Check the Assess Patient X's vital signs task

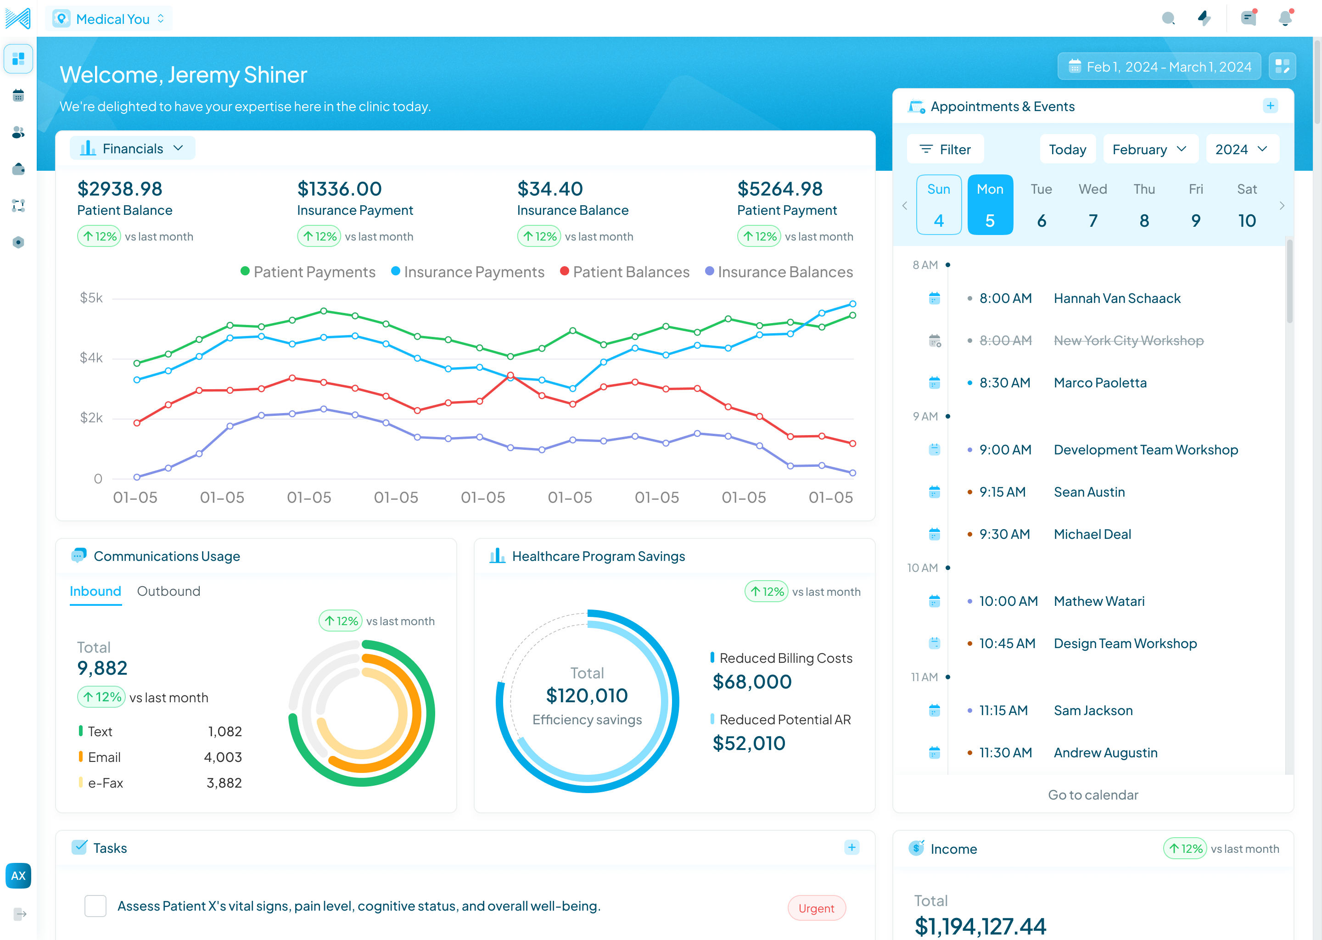(x=95, y=906)
